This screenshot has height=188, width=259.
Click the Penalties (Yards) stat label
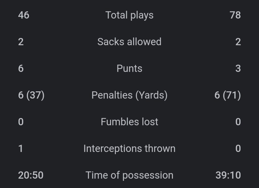129,95
